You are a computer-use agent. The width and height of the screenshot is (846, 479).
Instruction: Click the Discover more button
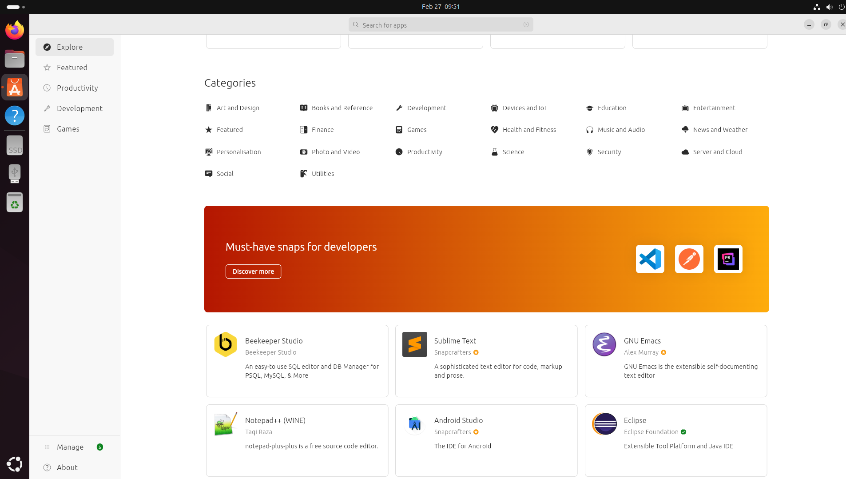coord(253,271)
